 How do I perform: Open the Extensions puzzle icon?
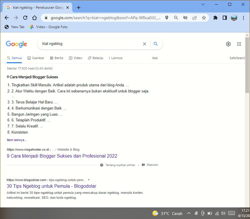[x=215, y=18]
